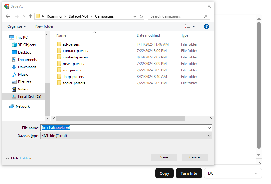Image resolution: width=271 pixels, height=184 pixels.
Task: Click the Datacol7-64 breadcrumb segment
Action: pos(78,16)
